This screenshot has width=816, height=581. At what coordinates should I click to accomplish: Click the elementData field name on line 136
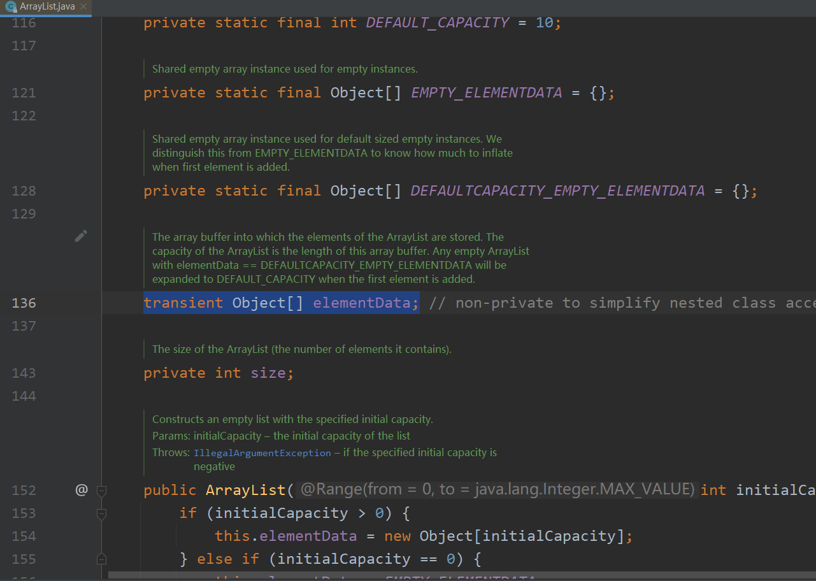click(x=362, y=303)
